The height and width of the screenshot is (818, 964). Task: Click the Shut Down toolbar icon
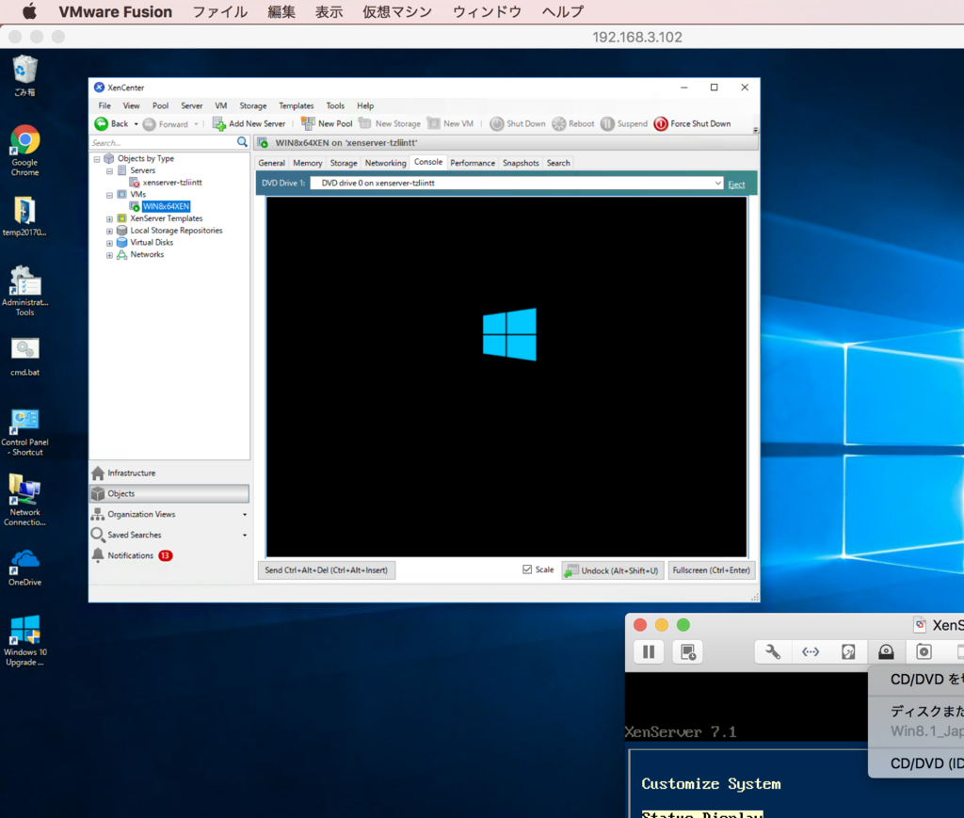tap(497, 123)
